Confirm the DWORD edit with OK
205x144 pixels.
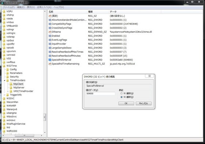[126, 103]
